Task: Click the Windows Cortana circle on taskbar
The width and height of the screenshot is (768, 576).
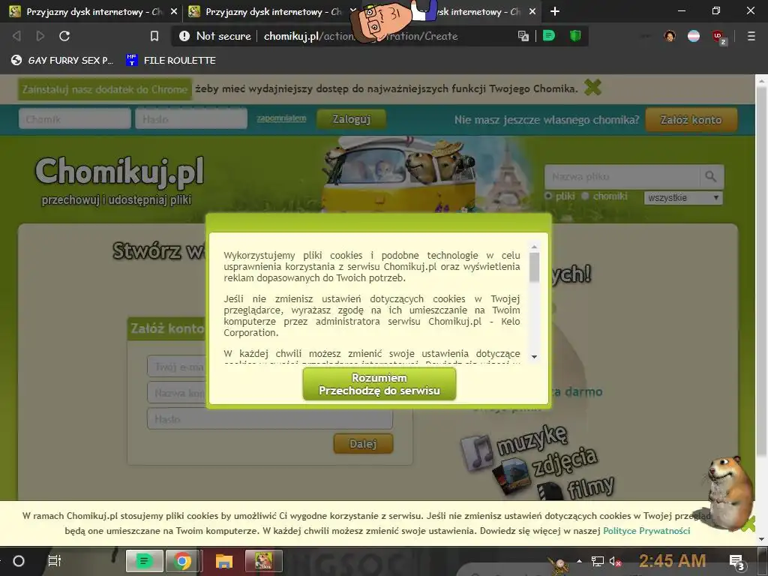Action: (19, 561)
